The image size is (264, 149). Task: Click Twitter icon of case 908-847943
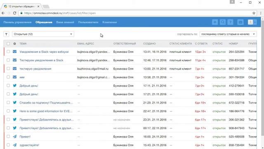(15, 128)
